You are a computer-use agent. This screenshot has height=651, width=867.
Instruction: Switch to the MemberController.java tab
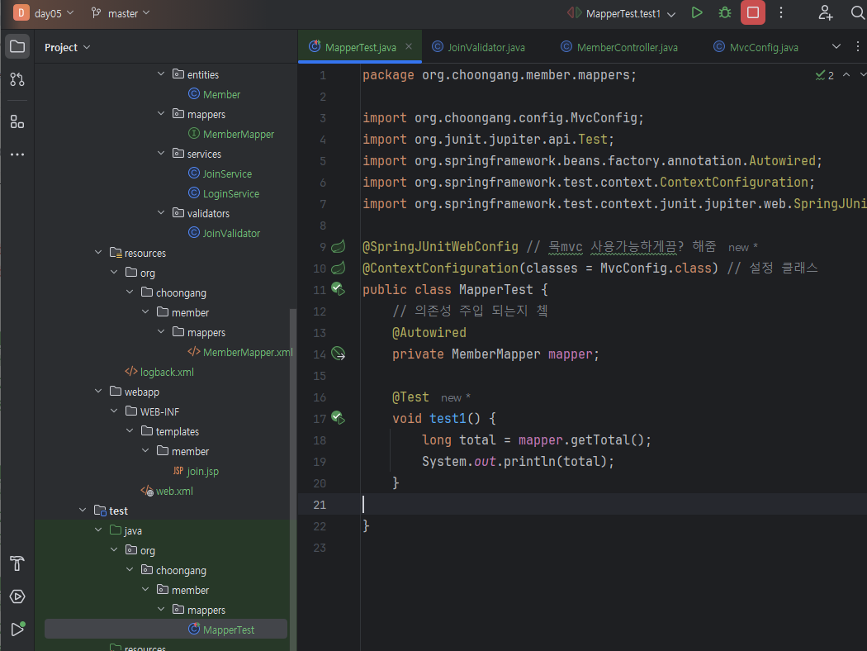point(618,47)
